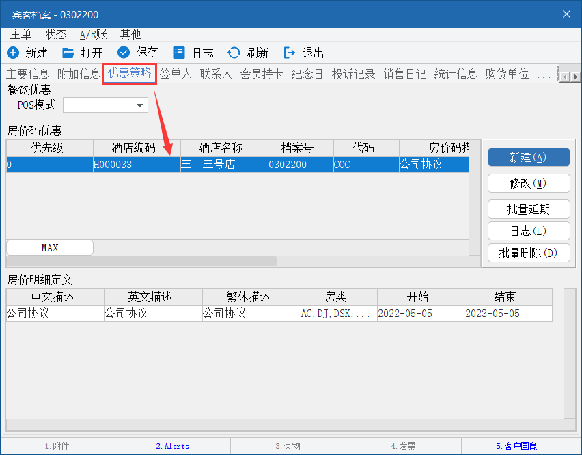Screen dimensions: 582x455
Task: Click the 新建(A) button
Action: (529, 157)
